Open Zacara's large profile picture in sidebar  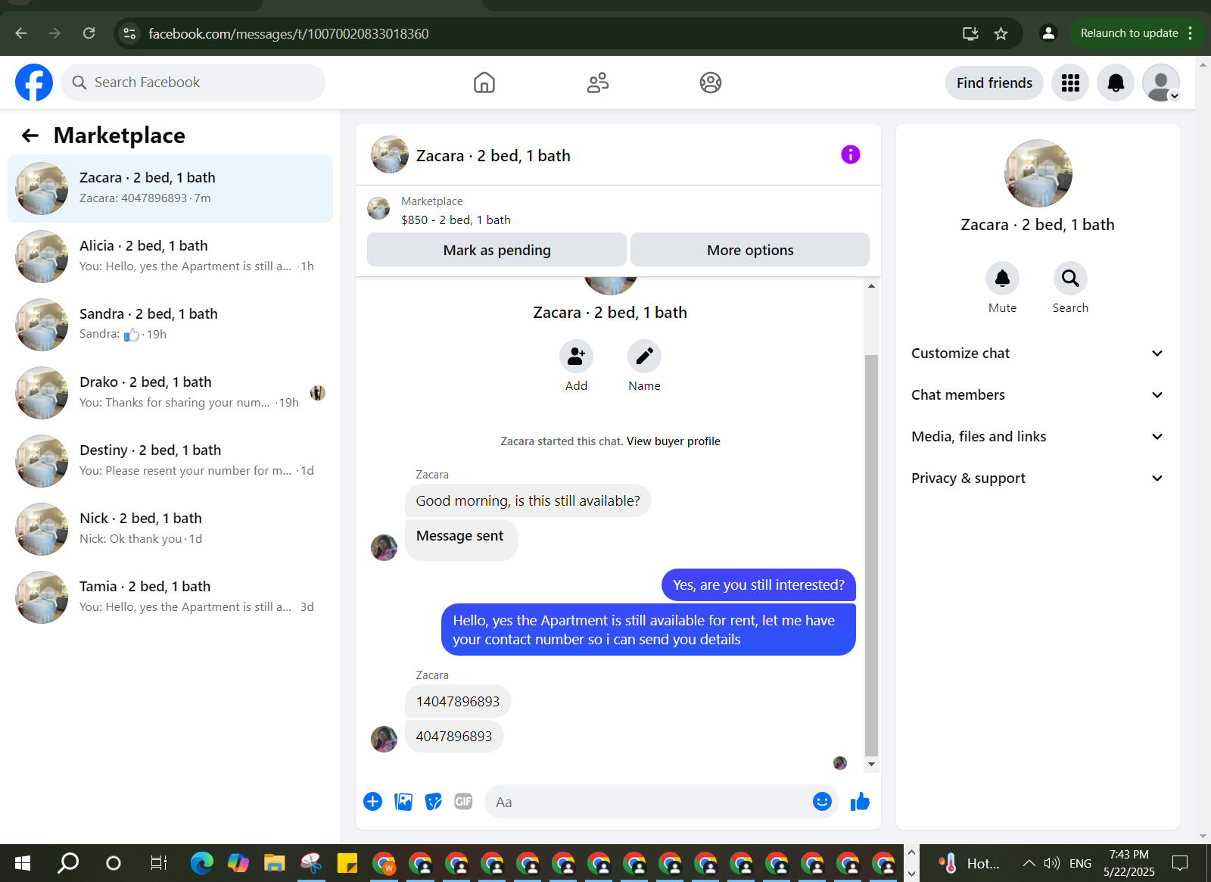[1038, 173]
